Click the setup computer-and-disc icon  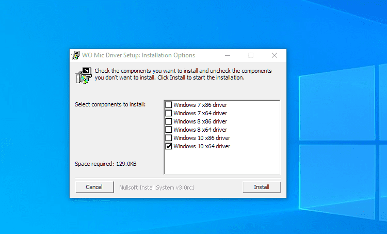click(x=84, y=75)
